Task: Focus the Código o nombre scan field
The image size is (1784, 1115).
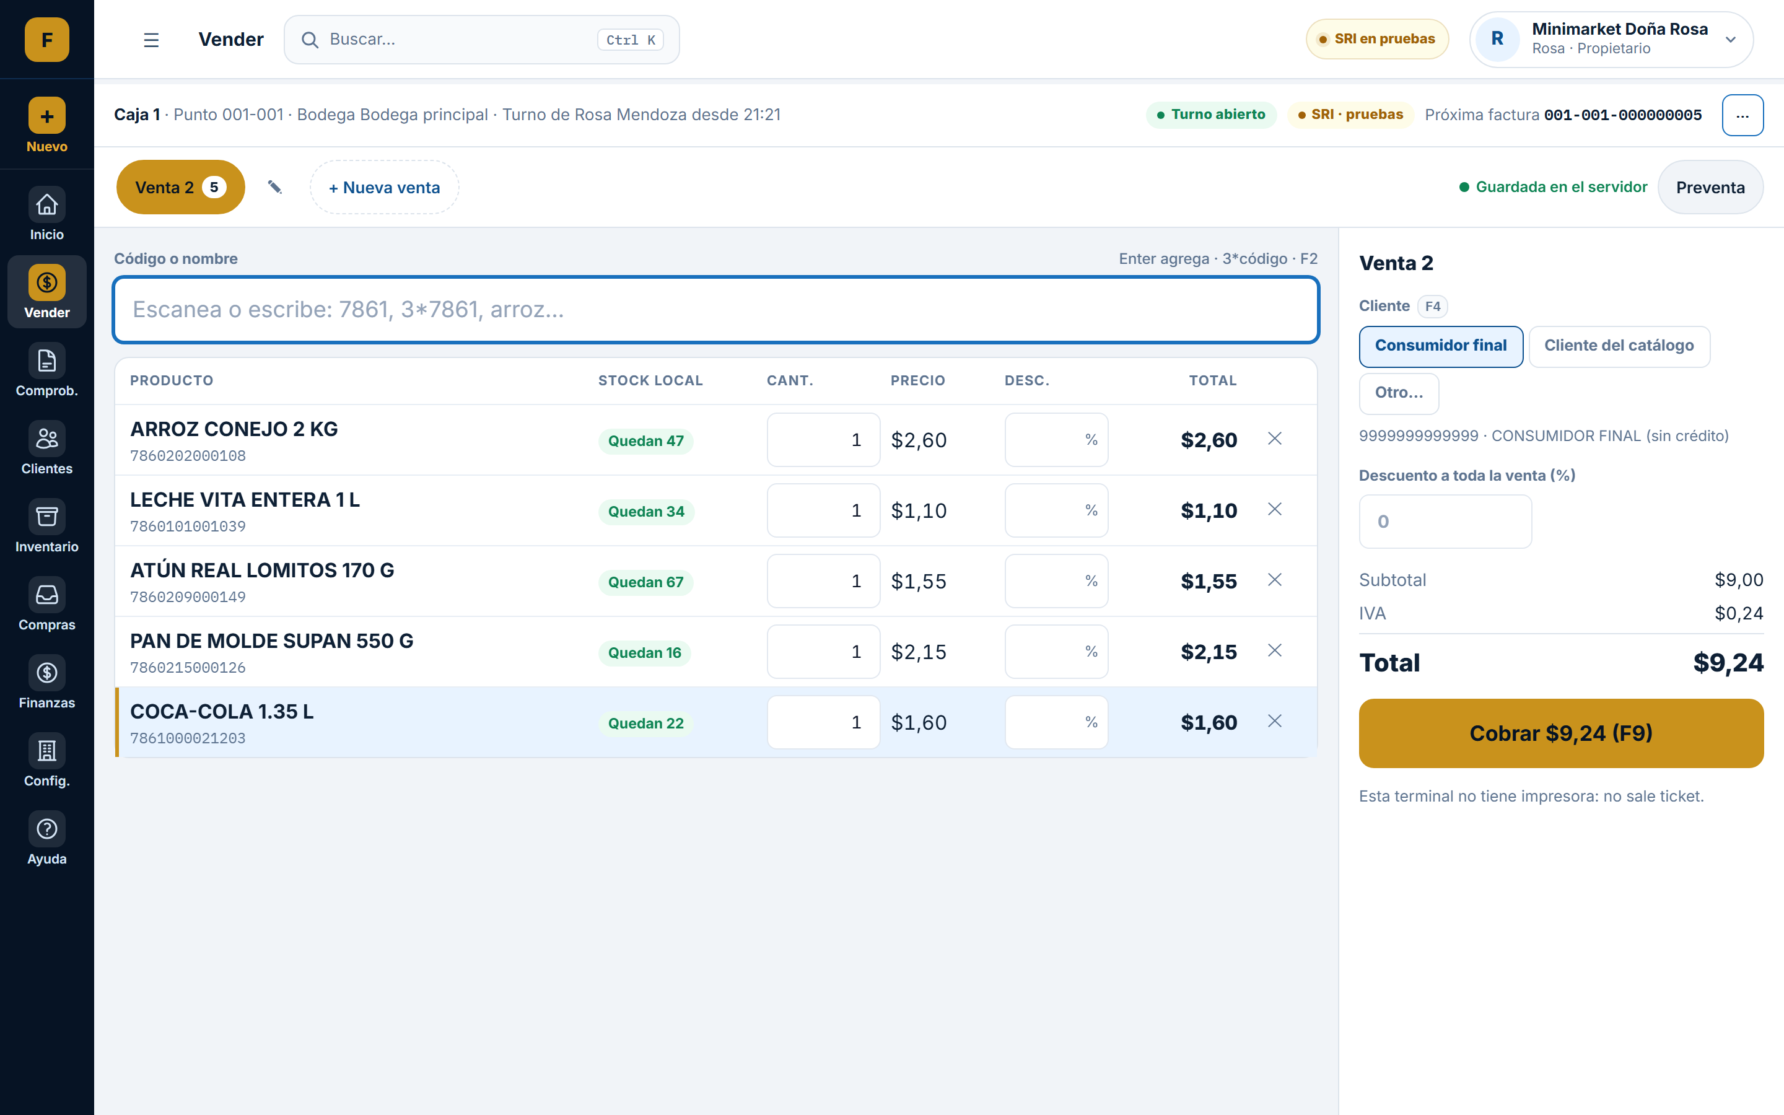Action: point(715,310)
